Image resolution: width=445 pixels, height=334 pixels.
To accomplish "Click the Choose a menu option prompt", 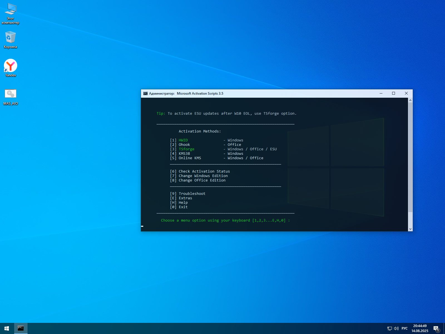I will [225, 220].
